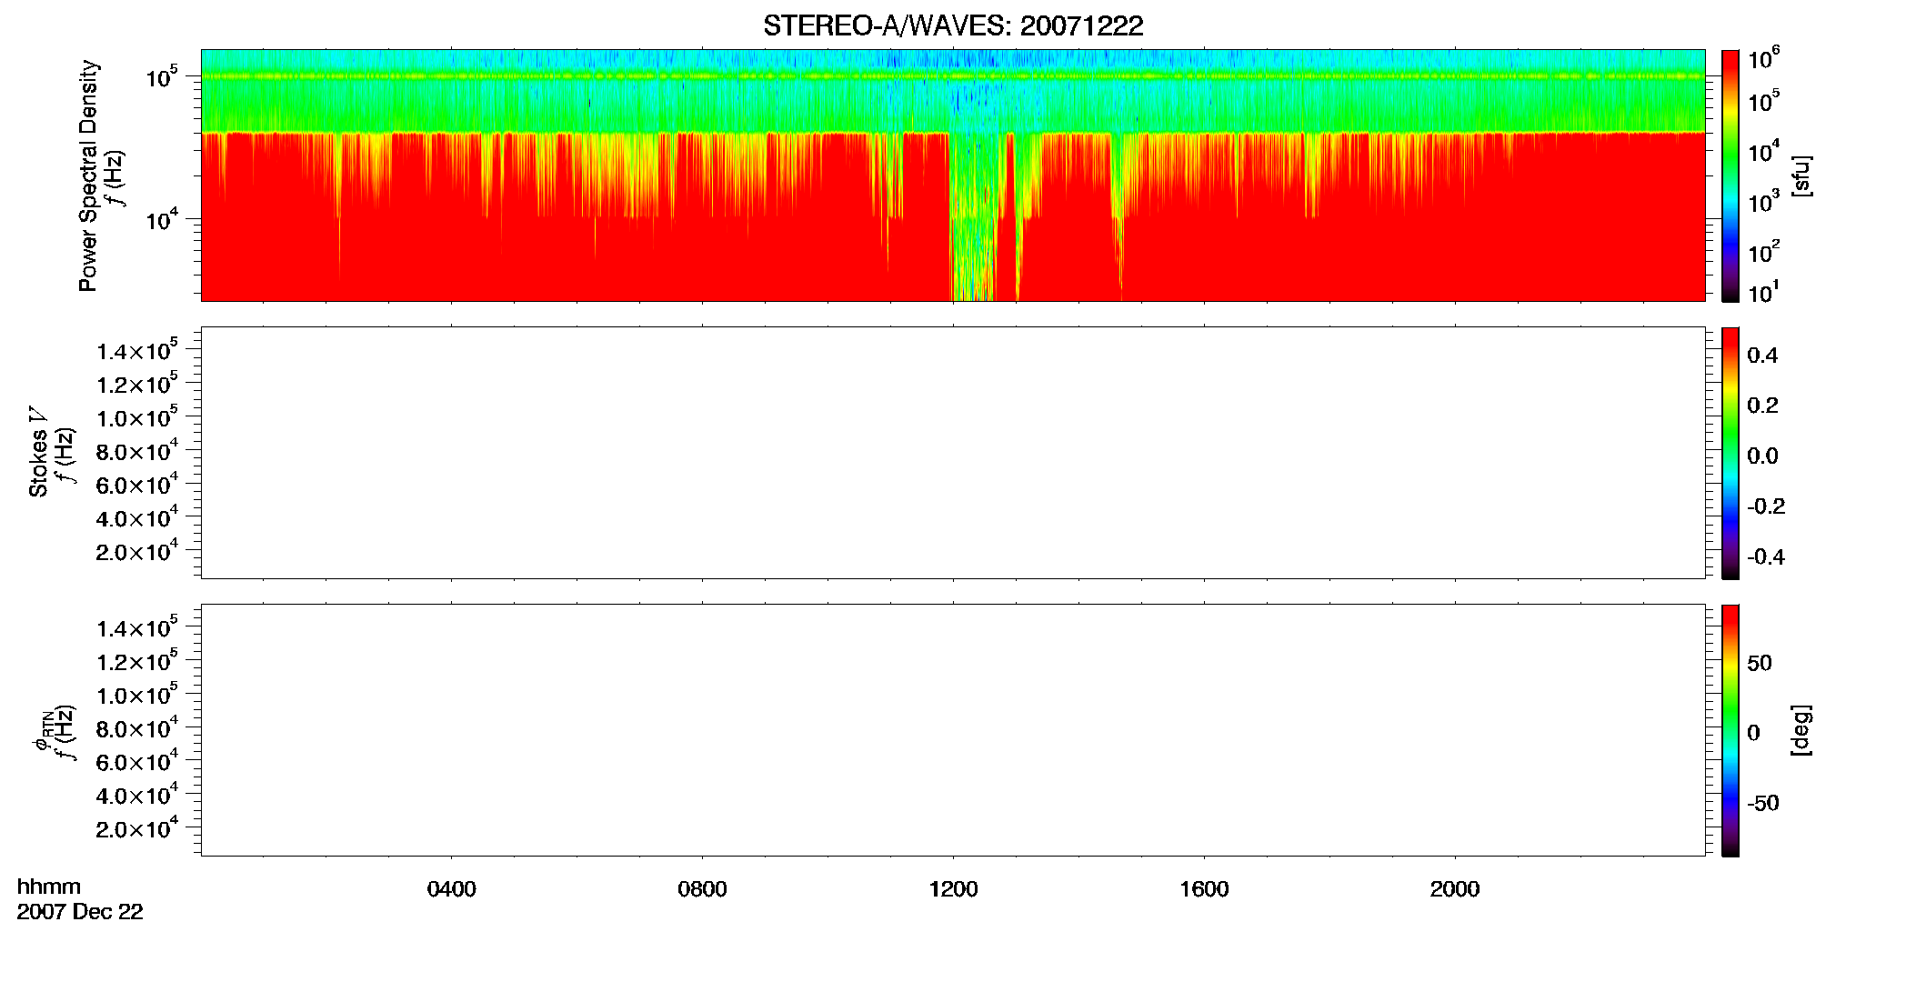1906x982 pixels.
Task: Click the 2007 Dec 22 date label
Action: coord(80,911)
